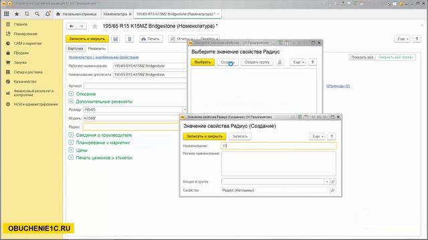Save the item with floppy disk icon
Viewport: 428px width, 240px height.
click(x=116, y=39)
